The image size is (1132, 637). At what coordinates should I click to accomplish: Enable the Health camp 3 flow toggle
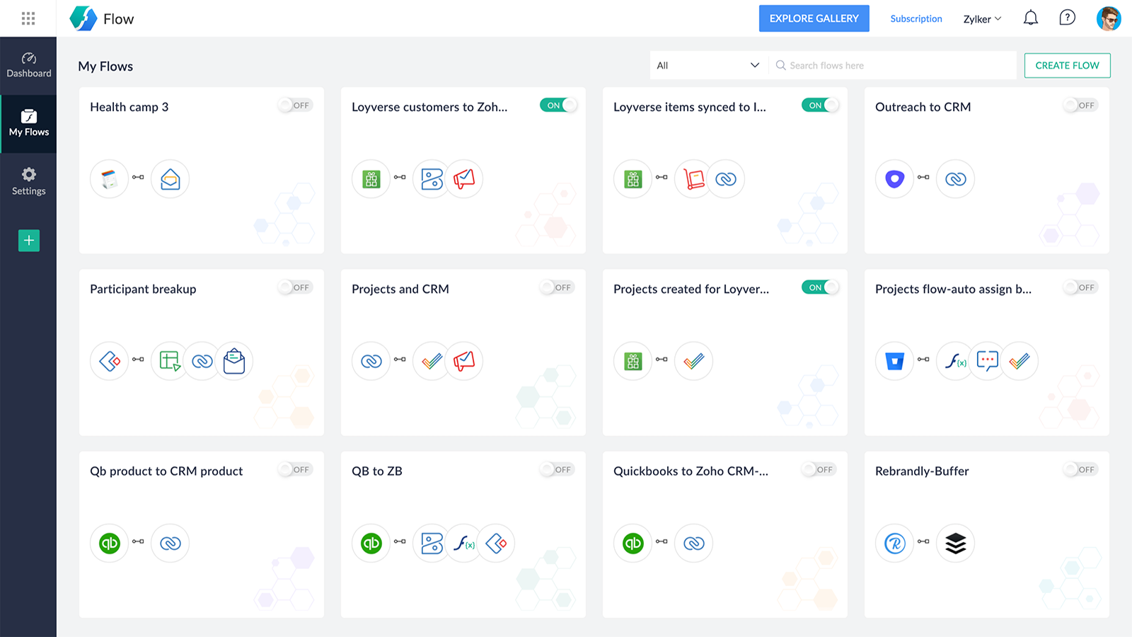(x=295, y=105)
